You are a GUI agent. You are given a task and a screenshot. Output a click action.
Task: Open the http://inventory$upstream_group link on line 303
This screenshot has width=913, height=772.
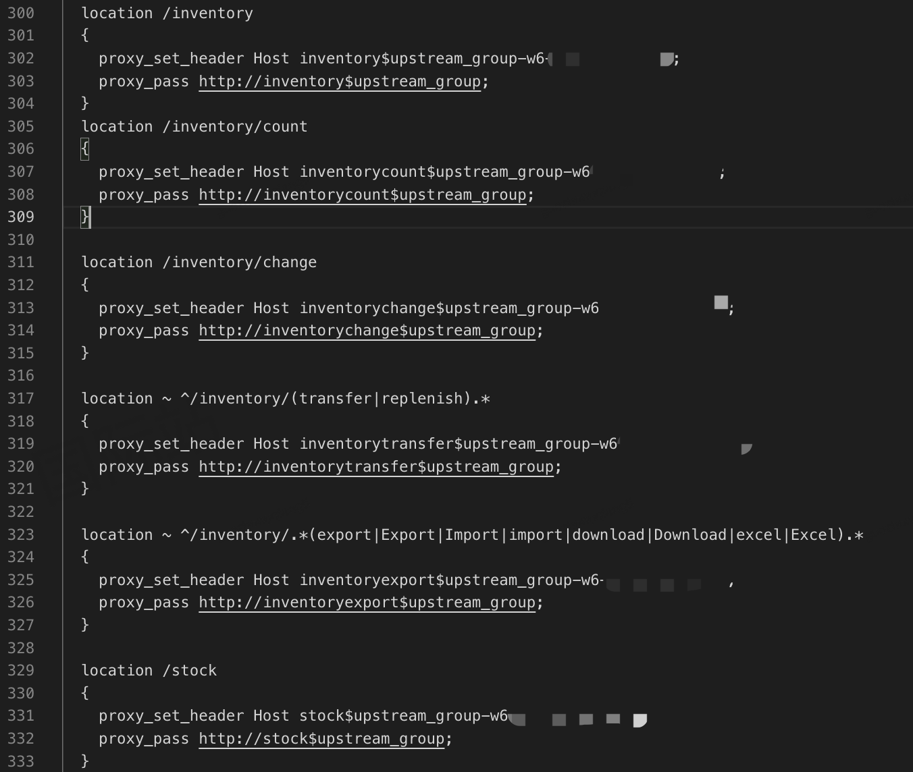tap(340, 82)
